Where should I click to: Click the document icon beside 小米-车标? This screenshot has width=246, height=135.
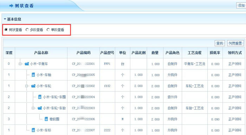coord(33,130)
